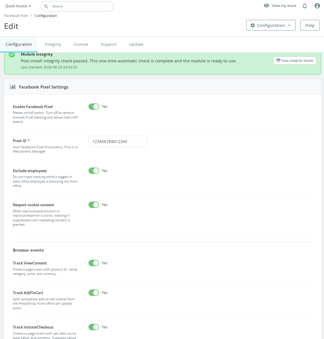
Task: Click the Post-install integrity check passed message
Action: (x=128, y=61)
